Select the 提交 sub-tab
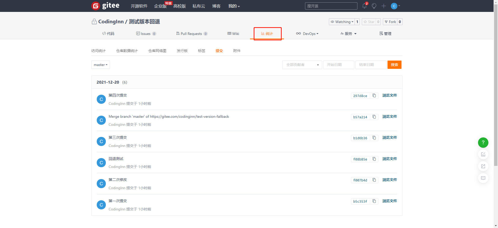Viewport: 498px width, 228px height. point(219,51)
